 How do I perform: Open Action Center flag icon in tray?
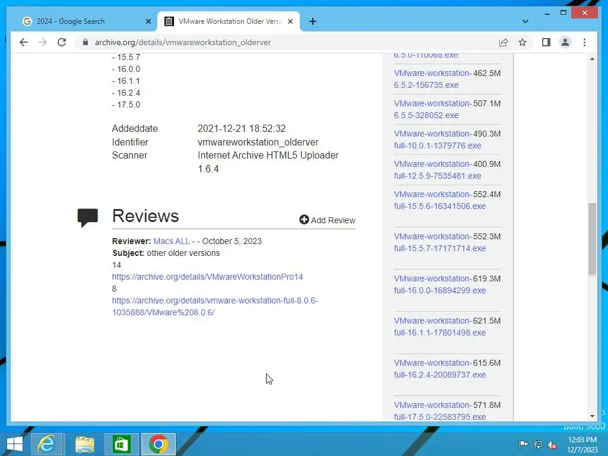523,444
